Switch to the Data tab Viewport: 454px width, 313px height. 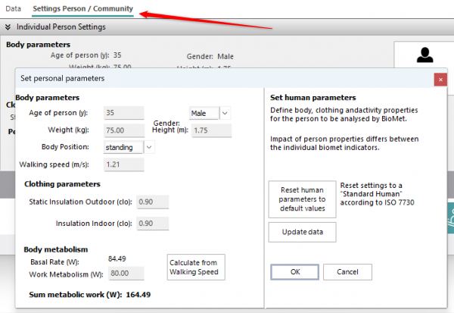click(13, 8)
